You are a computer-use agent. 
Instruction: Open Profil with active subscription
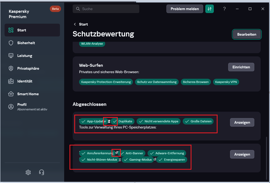pos(32,107)
